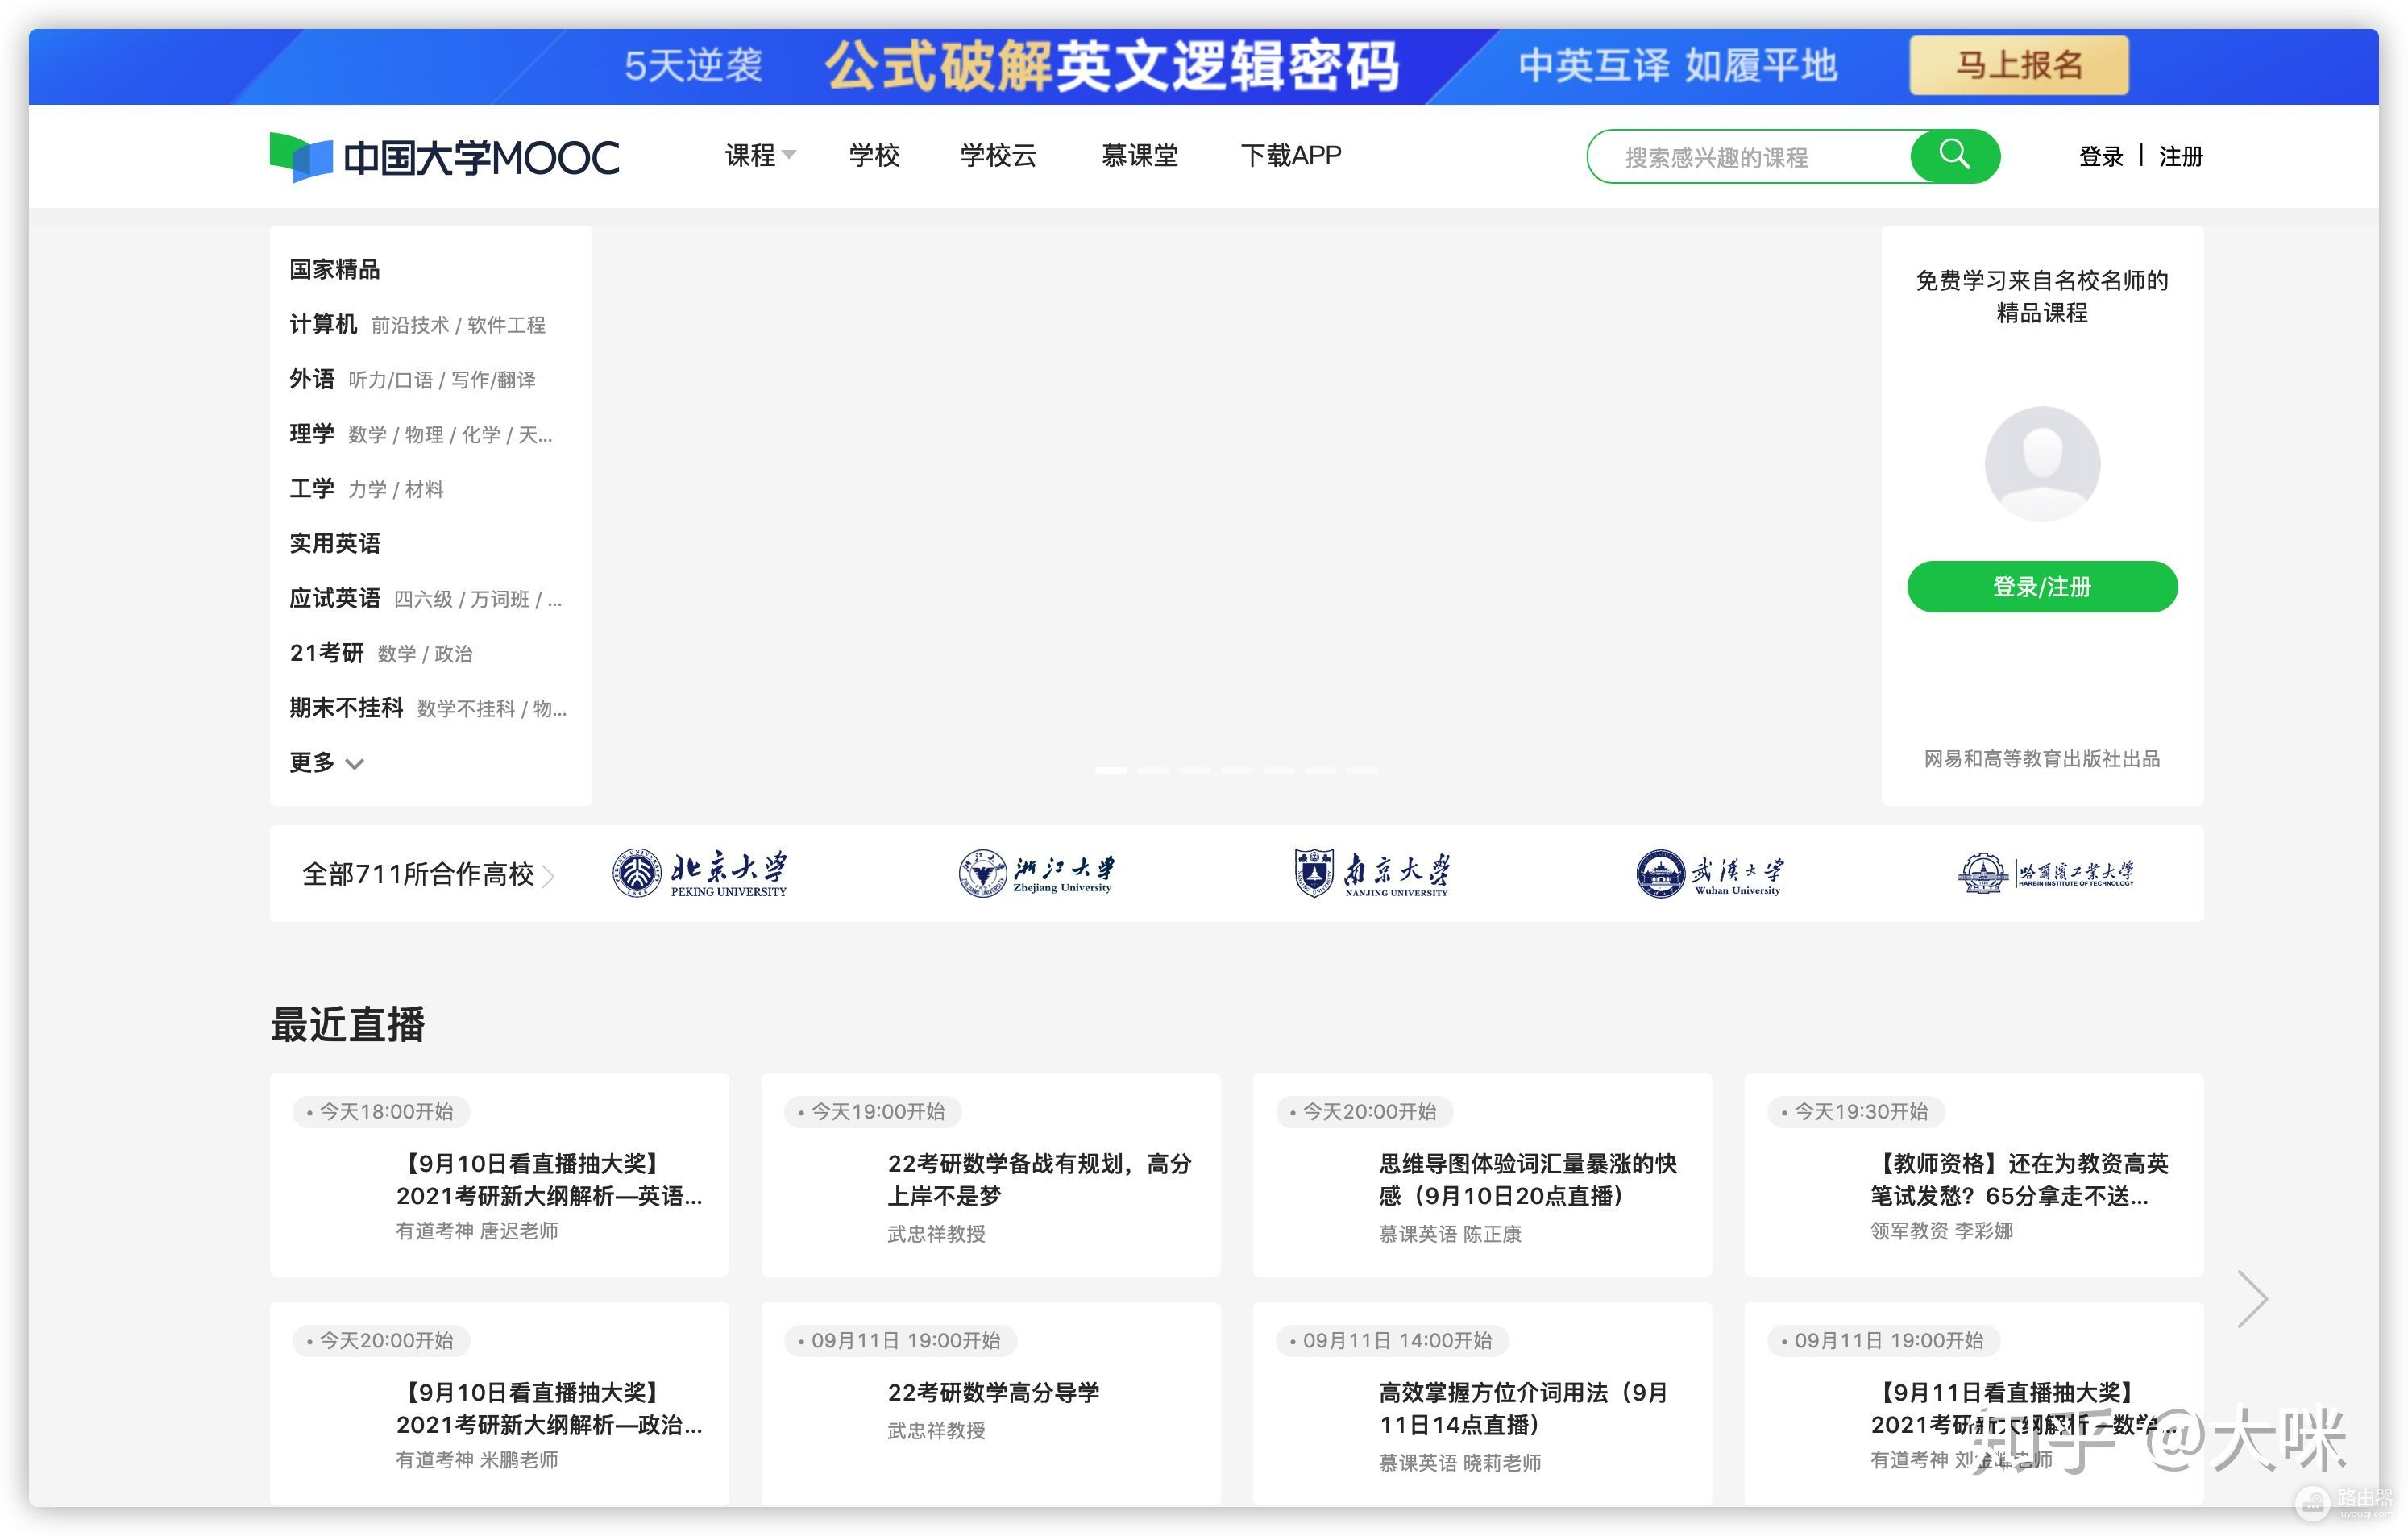2408x1536 pixels.
Task: Click the green search magnifier button
Action: click(x=1954, y=156)
